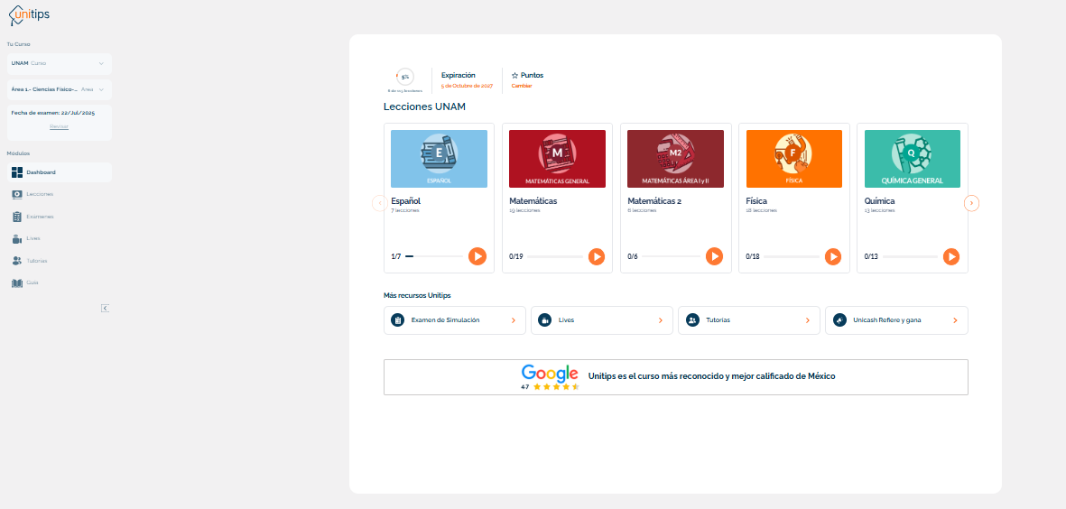1066x509 pixels.
Task: Expand Tutorías resource via its chevron
Action: point(808,320)
